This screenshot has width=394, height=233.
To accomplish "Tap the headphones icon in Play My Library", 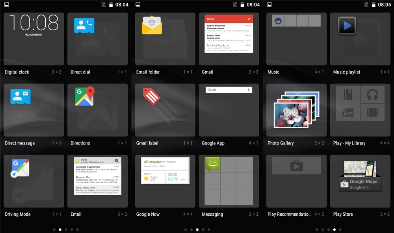I will pos(372,94).
